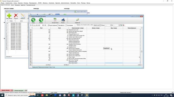This screenshot has width=174, height=97.
Task: Select row Пакет Терно in analysis grid
Action: (x=85, y=57)
